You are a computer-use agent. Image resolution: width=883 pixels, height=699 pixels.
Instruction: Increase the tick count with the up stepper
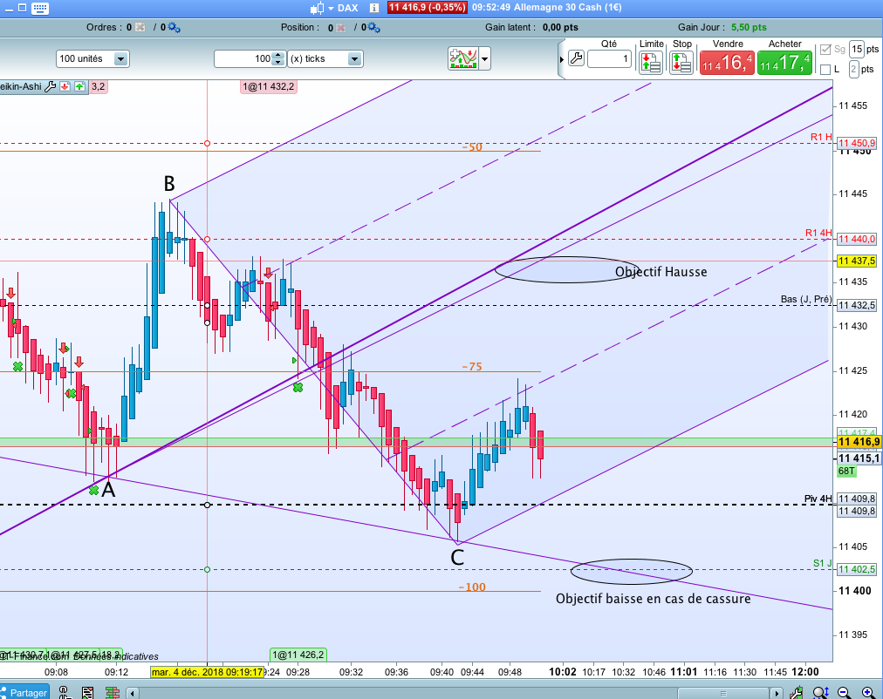coord(278,55)
